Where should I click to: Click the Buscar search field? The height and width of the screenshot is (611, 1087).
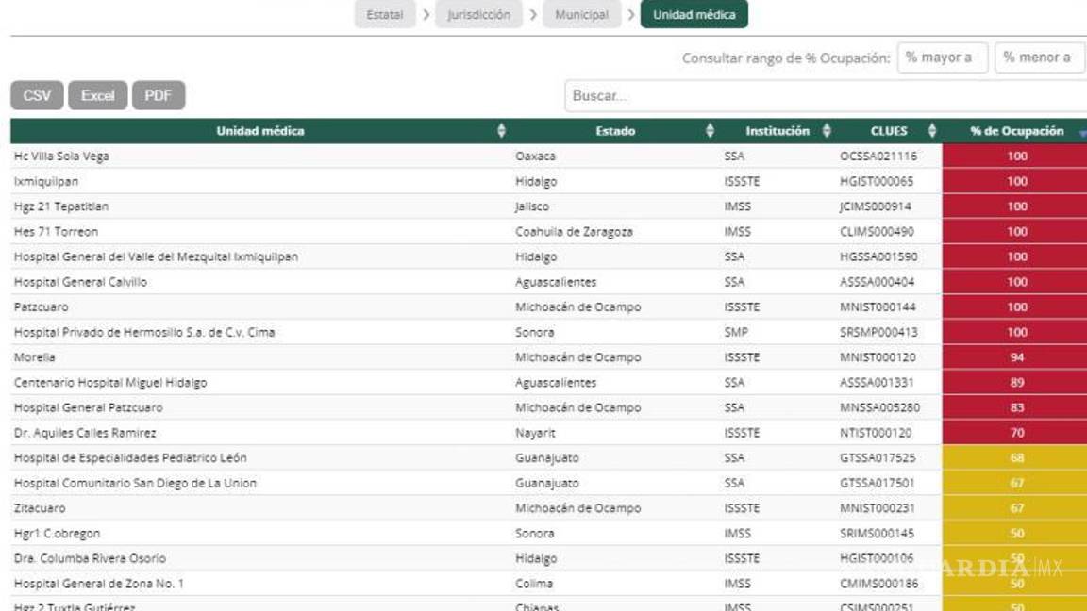tap(825, 96)
